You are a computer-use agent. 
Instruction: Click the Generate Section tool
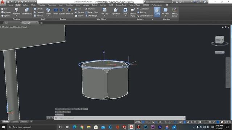coord(145,16)
